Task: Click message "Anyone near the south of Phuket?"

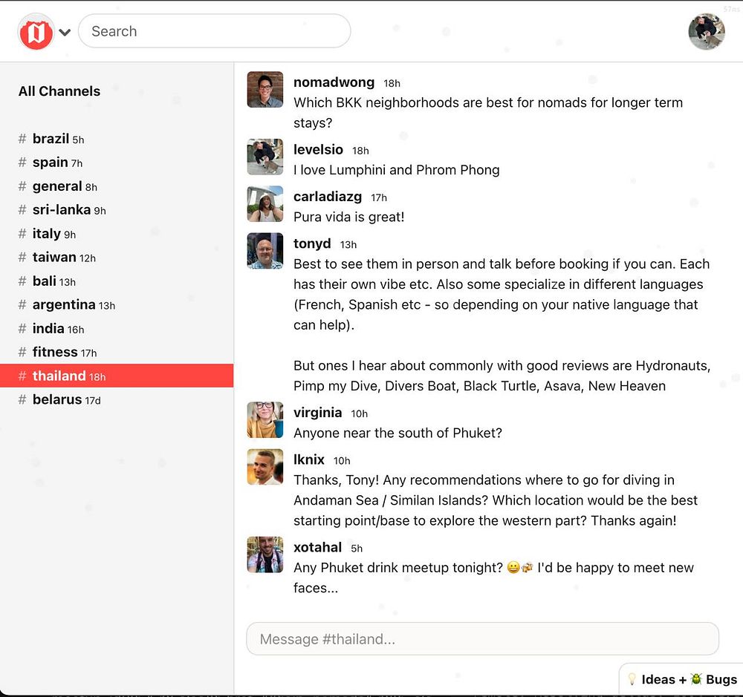Action: pyautogui.click(x=398, y=433)
